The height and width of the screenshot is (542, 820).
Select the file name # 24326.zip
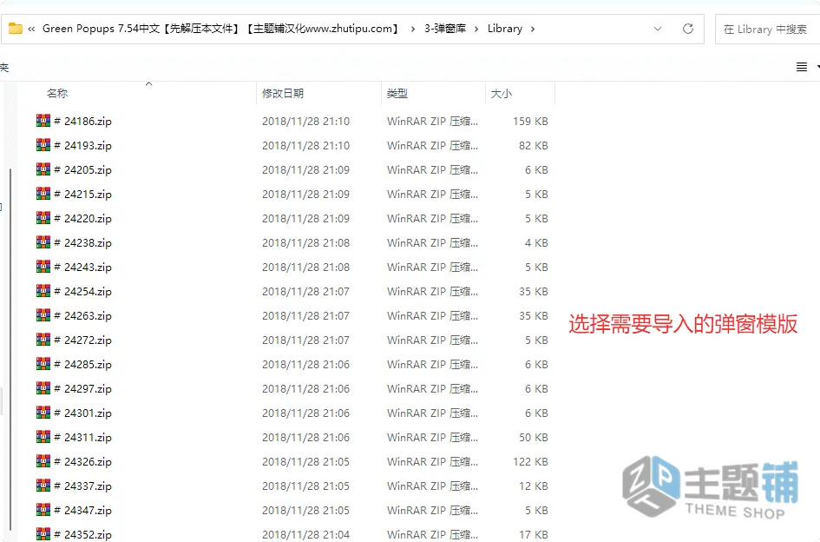82,461
